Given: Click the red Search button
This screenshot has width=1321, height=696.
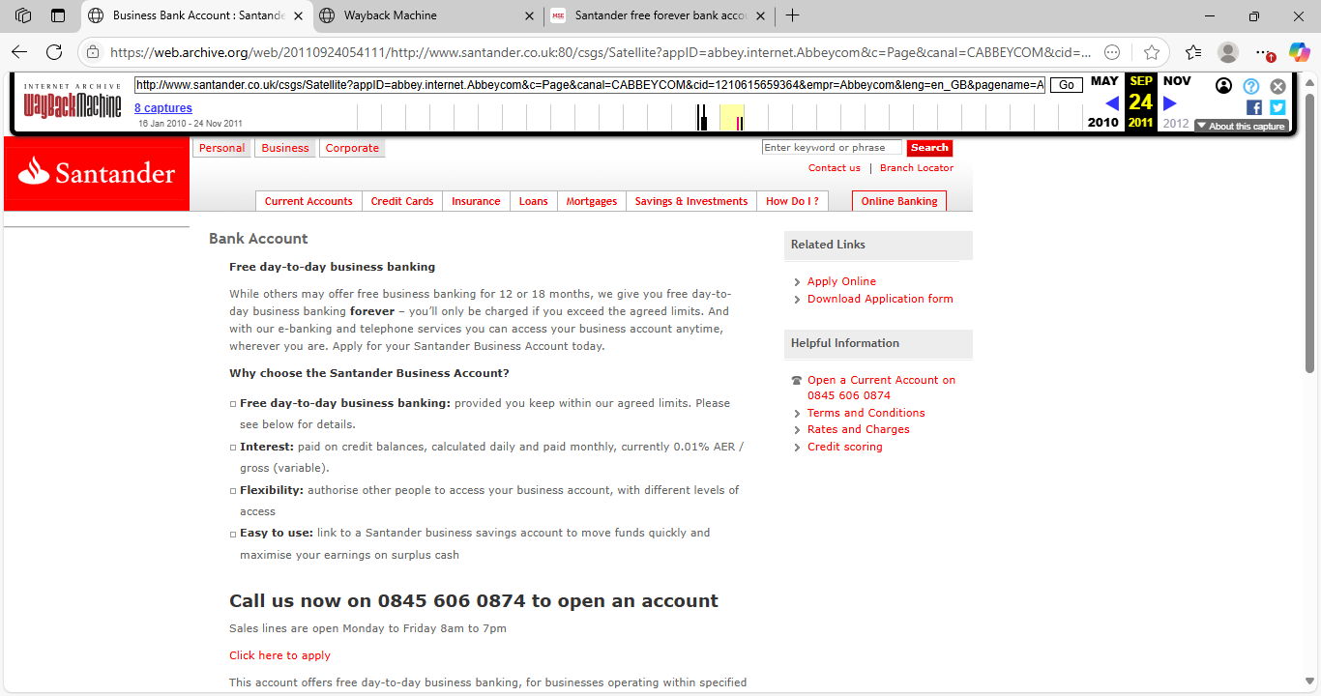Looking at the screenshot, I should point(929,148).
